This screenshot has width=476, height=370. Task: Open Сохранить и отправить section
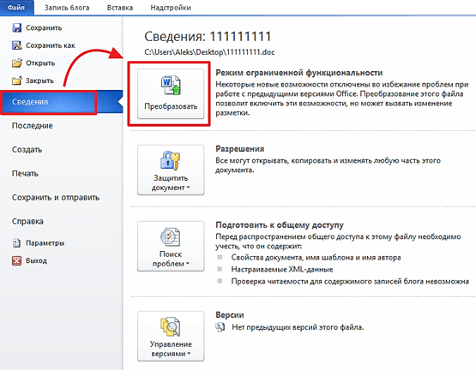[56, 198]
